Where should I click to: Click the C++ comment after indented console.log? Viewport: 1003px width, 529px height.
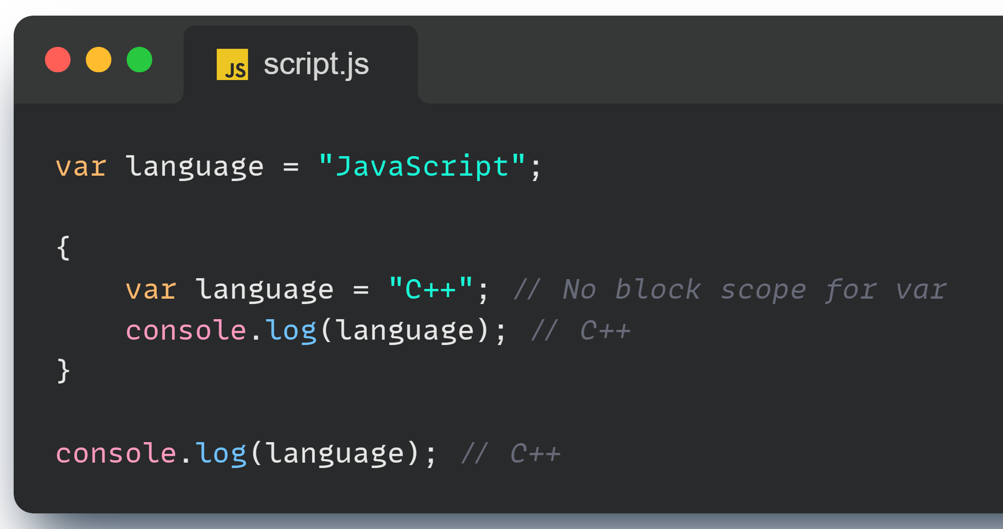coord(581,330)
